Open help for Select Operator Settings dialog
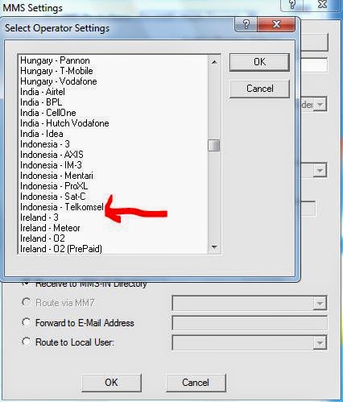This screenshot has width=343, height=402. tap(246, 24)
